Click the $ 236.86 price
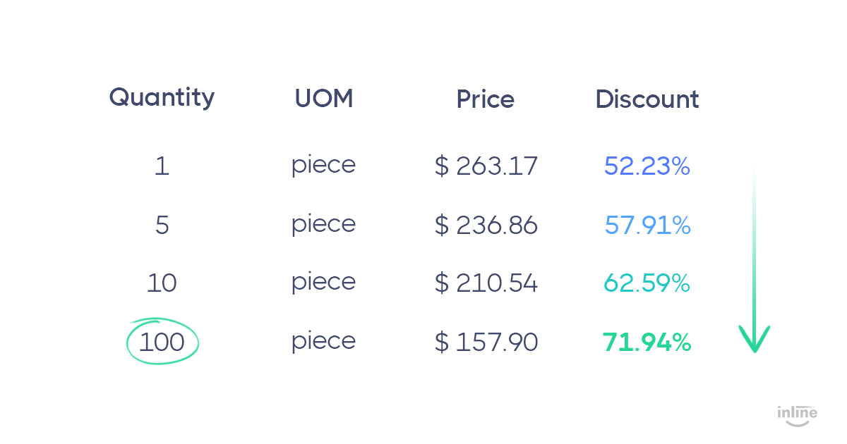The height and width of the screenshot is (444, 847). [x=486, y=226]
